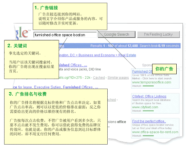Open the Real Estate category link

point(127,55)
